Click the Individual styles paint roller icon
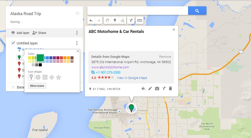 [19, 50]
